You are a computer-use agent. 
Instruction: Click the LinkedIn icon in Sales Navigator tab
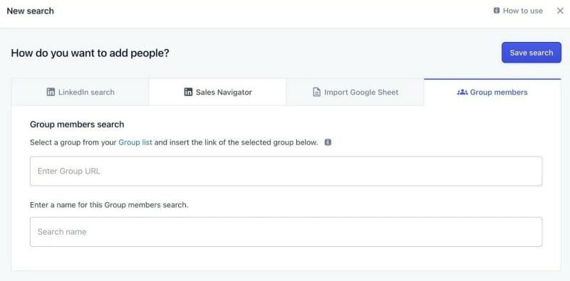188,92
